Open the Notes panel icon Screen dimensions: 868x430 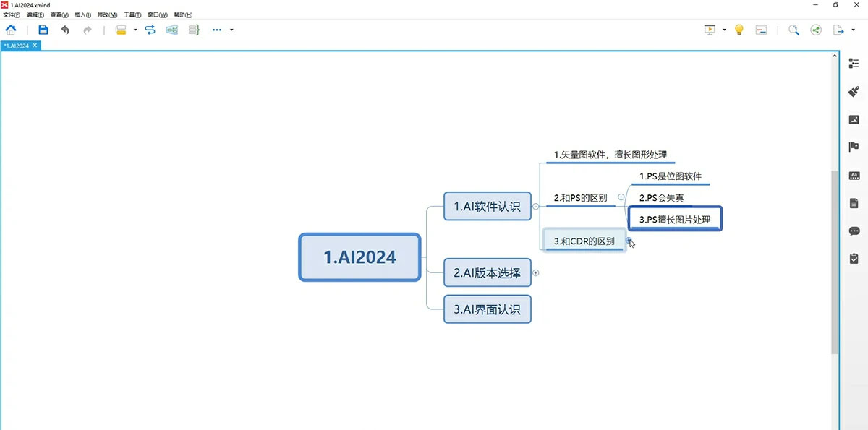(x=854, y=203)
